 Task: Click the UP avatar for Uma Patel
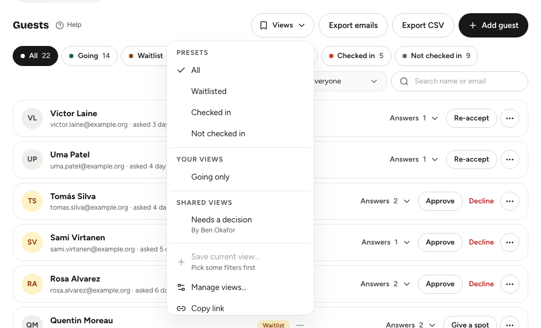[x=32, y=160]
